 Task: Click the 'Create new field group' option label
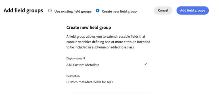[x=119, y=12]
